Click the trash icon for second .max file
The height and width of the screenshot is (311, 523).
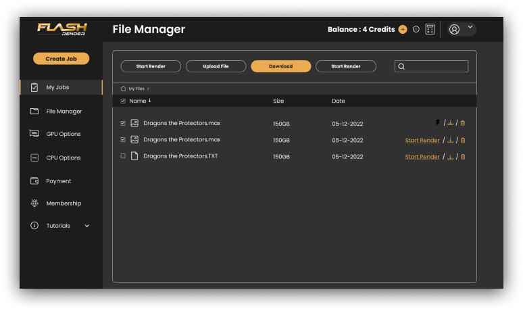463,141
